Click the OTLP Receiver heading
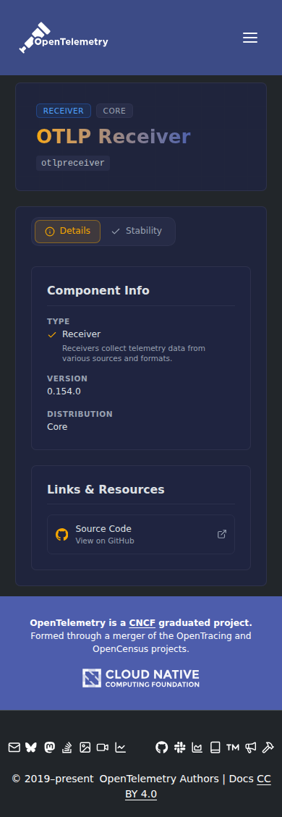This screenshot has height=817, width=282. (114, 137)
